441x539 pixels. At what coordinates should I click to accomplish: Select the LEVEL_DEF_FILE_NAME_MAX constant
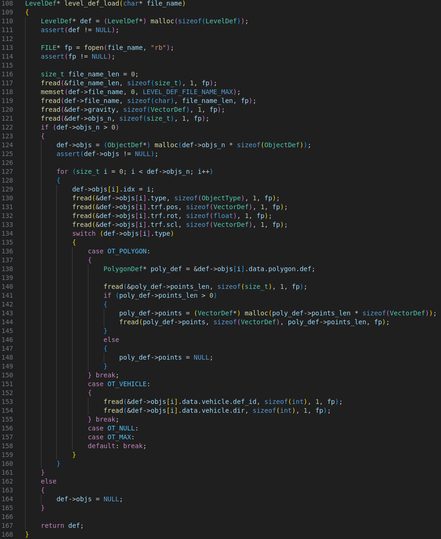[x=188, y=92]
